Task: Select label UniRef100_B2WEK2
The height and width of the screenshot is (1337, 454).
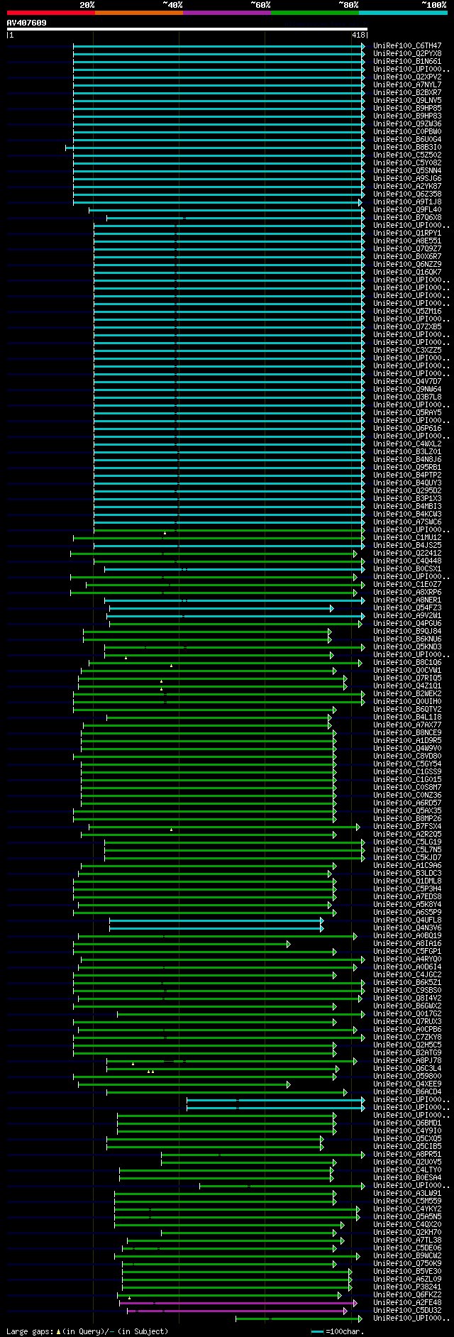Action: (x=407, y=693)
